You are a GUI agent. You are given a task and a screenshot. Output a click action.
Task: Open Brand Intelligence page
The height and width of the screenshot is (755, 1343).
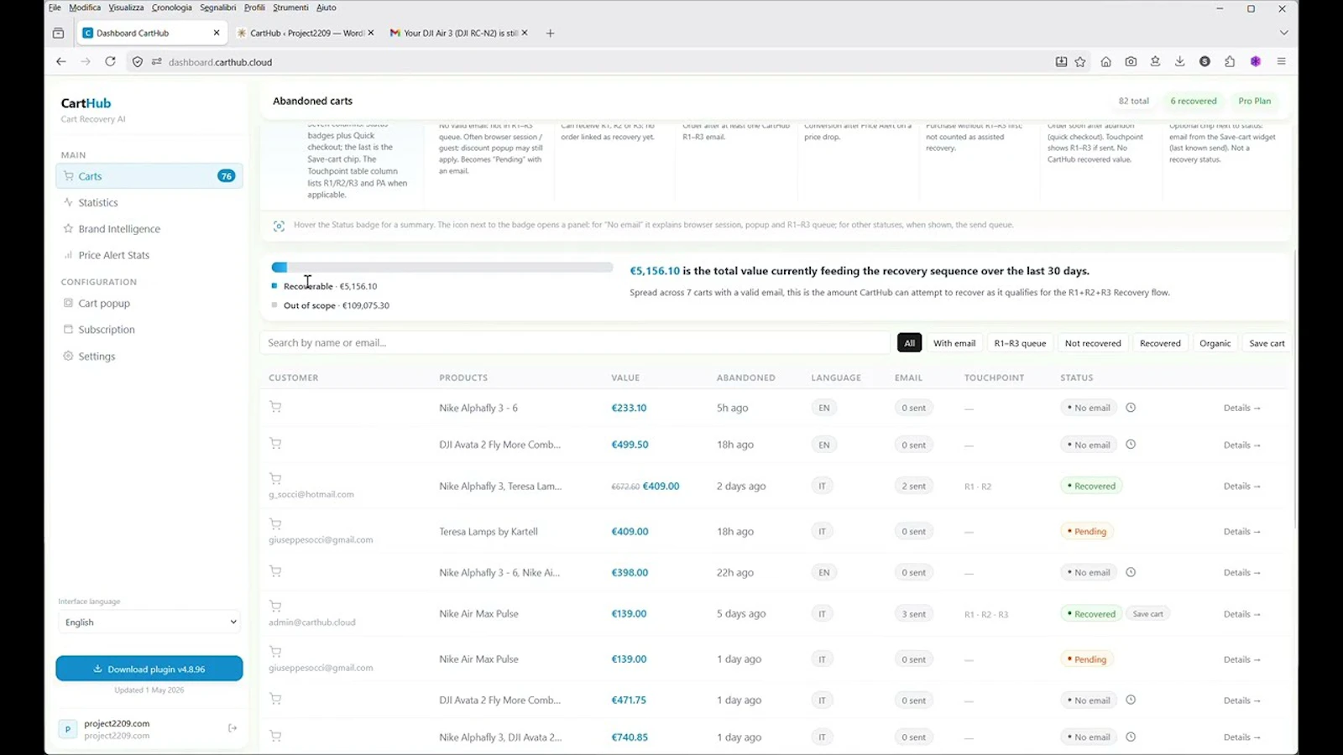pos(118,229)
